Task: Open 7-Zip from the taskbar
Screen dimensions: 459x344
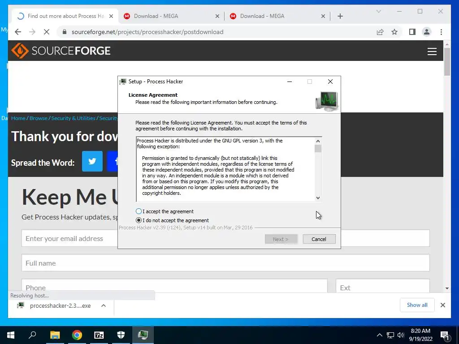Action: point(99,335)
